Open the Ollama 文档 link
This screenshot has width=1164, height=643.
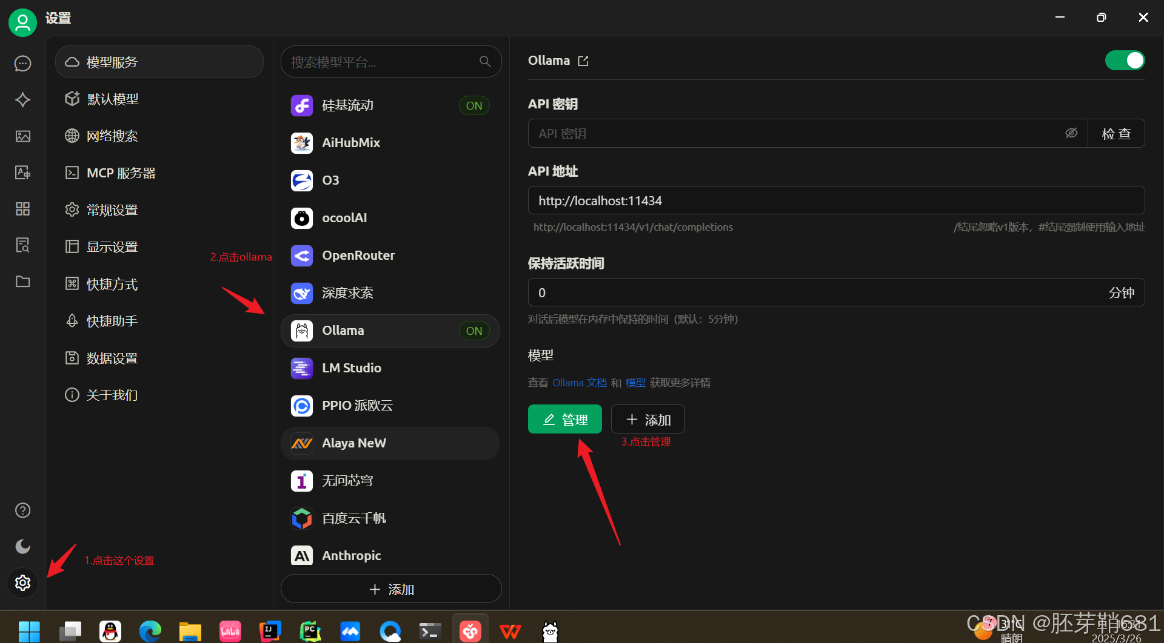coord(580,383)
